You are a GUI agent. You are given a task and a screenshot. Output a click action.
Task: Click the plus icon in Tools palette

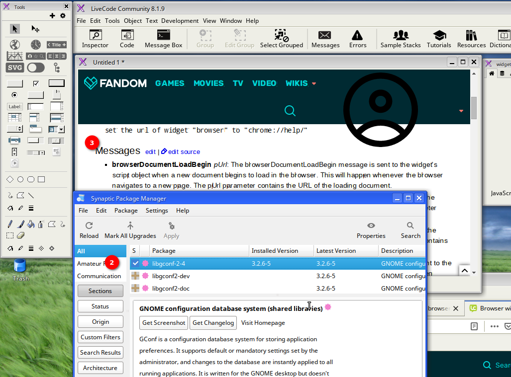(x=52, y=15)
